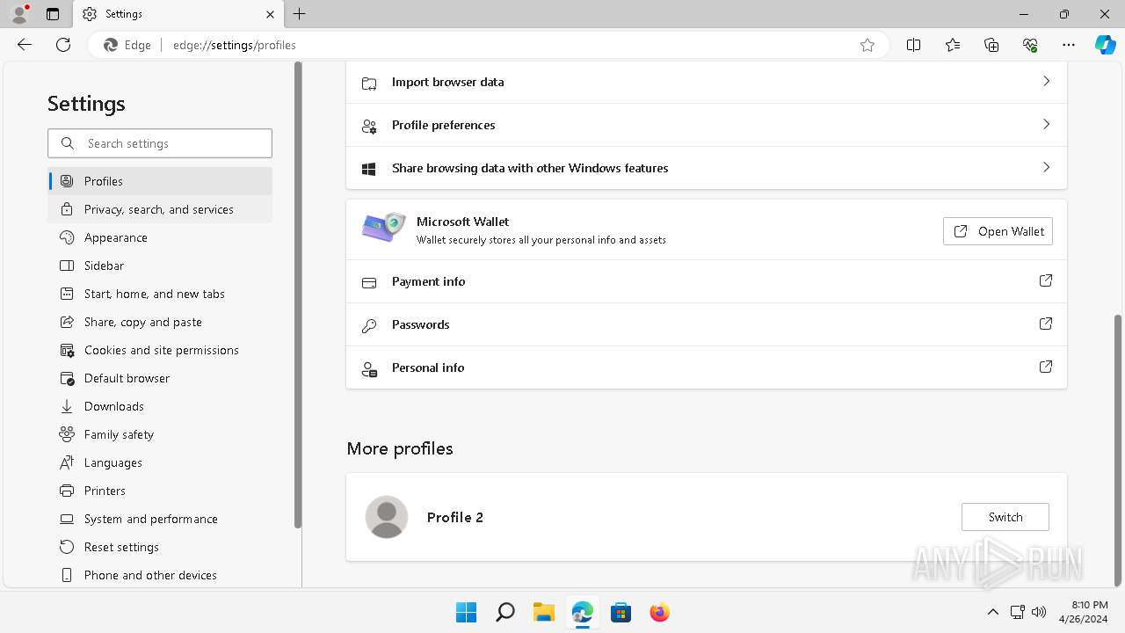The height and width of the screenshot is (633, 1125).
Task: Open Family safety settings
Action: click(160, 434)
